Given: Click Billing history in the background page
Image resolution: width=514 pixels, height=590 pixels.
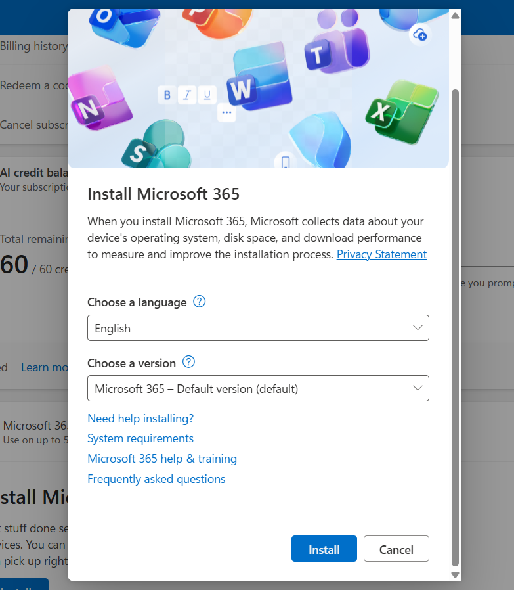Looking at the screenshot, I should coord(34,46).
